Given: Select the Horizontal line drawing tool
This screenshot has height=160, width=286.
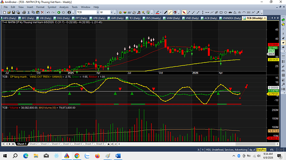Looking at the screenshot, I should click(x=207, y=12).
